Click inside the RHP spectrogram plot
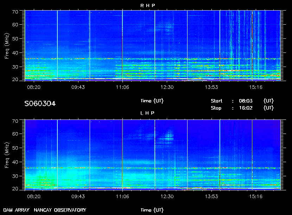Image resolution: width=292 pixels, height=215 pixels. 153,45
